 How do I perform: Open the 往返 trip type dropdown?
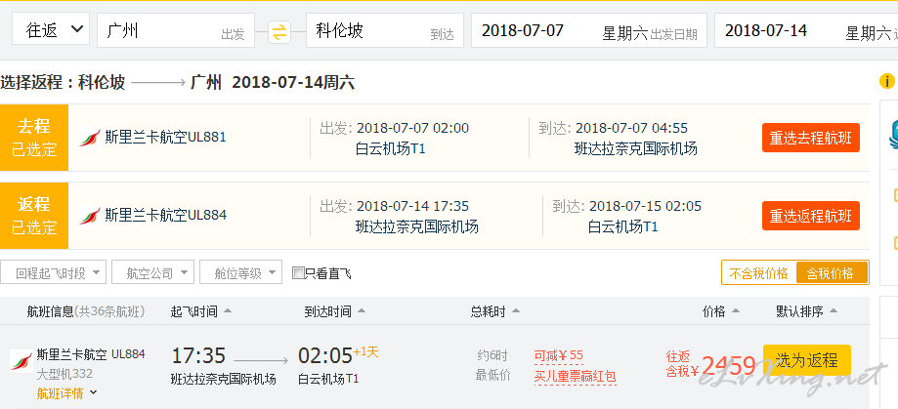(51, 29)
